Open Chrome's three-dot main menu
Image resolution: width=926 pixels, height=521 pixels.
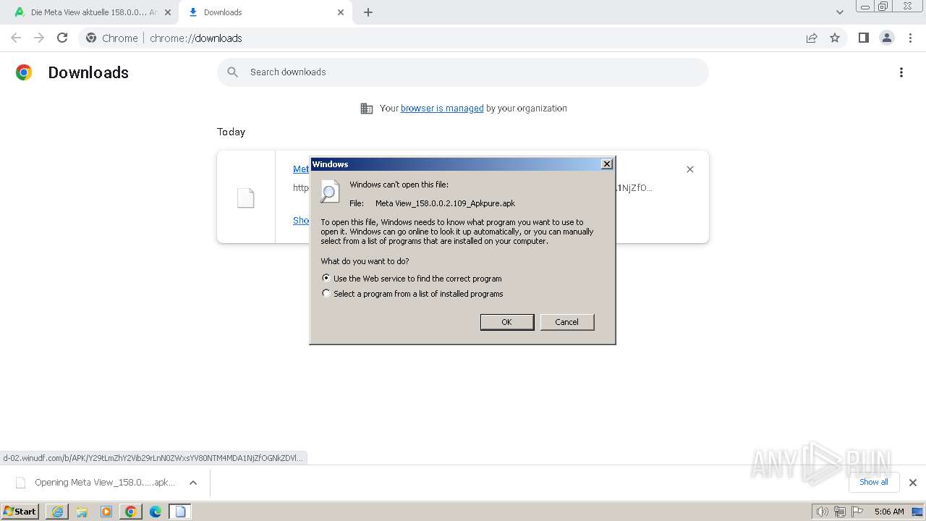pos(910,38)
